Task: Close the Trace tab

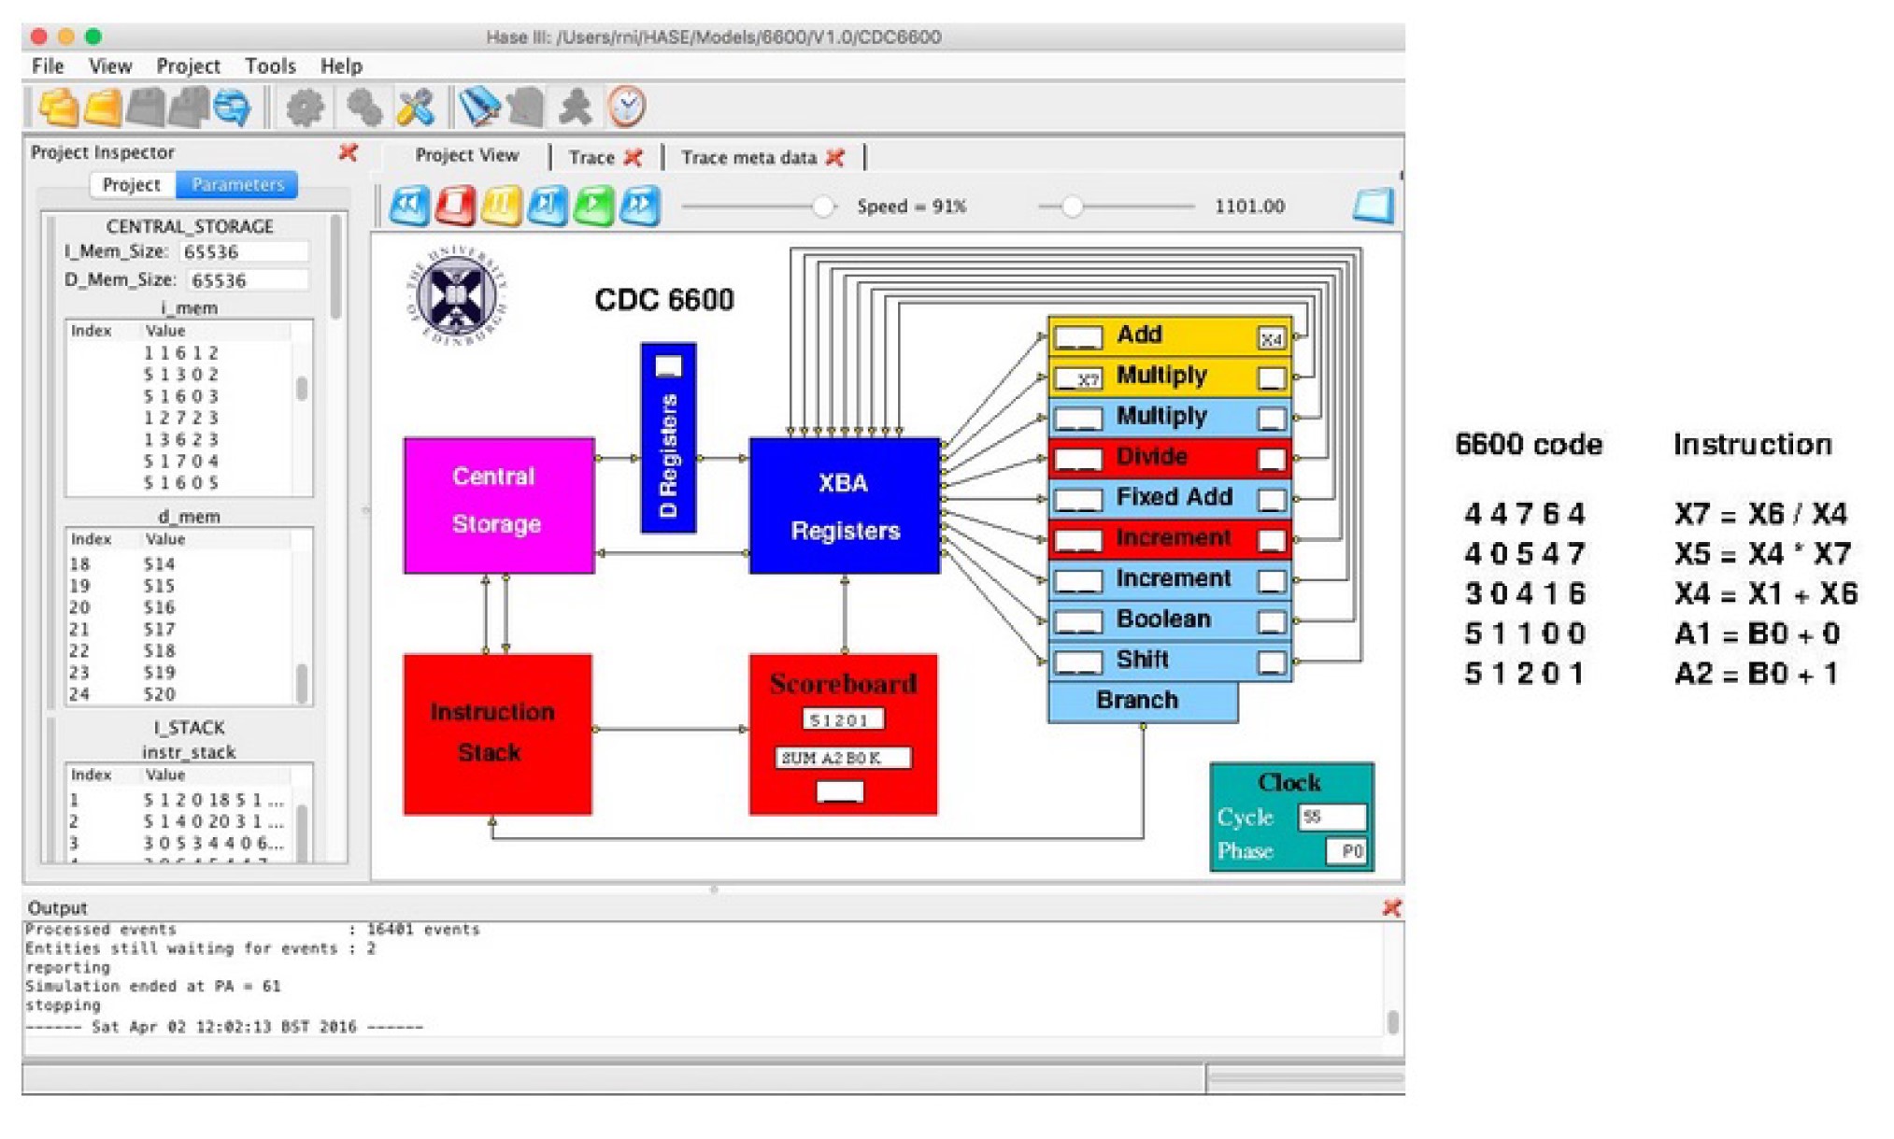Action: point(633,157)
